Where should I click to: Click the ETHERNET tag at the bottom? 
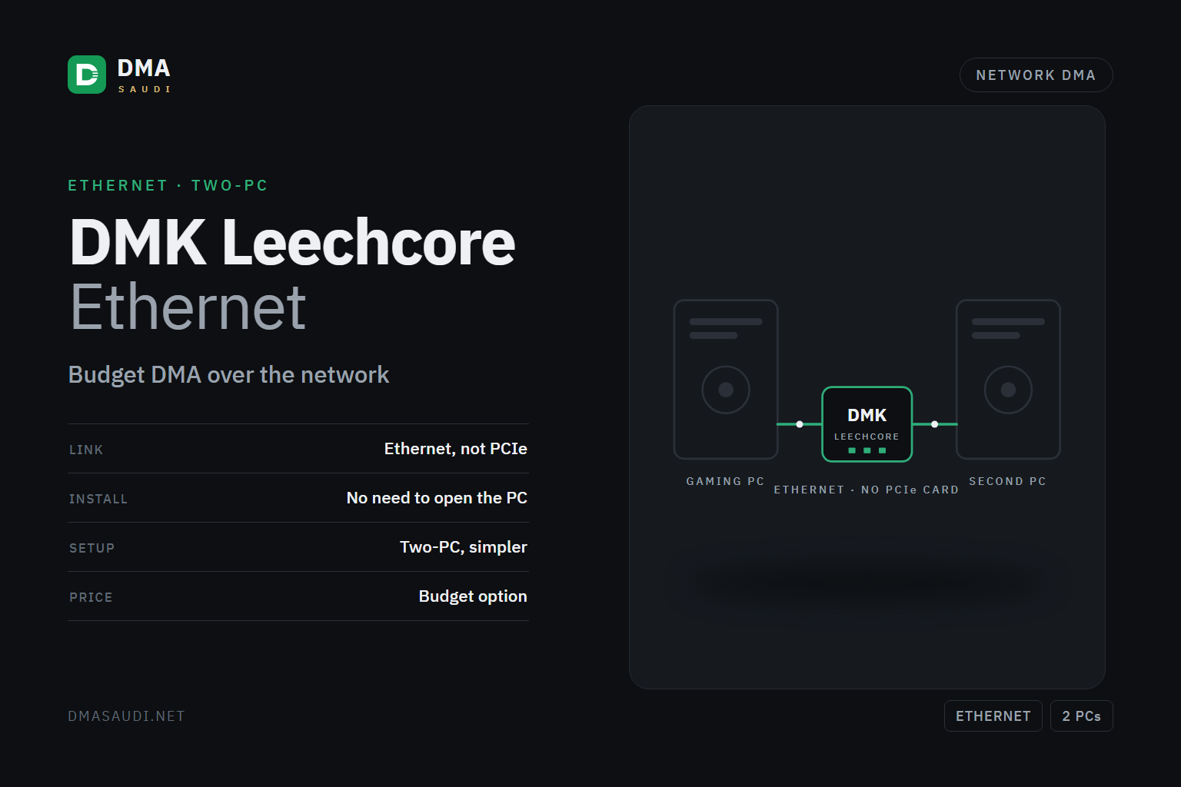[x=993, y=716]
